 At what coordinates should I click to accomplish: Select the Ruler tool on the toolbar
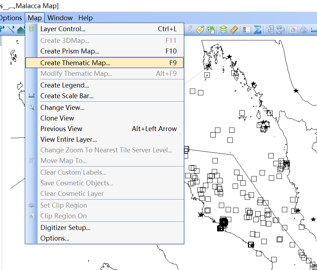point(233,29)
